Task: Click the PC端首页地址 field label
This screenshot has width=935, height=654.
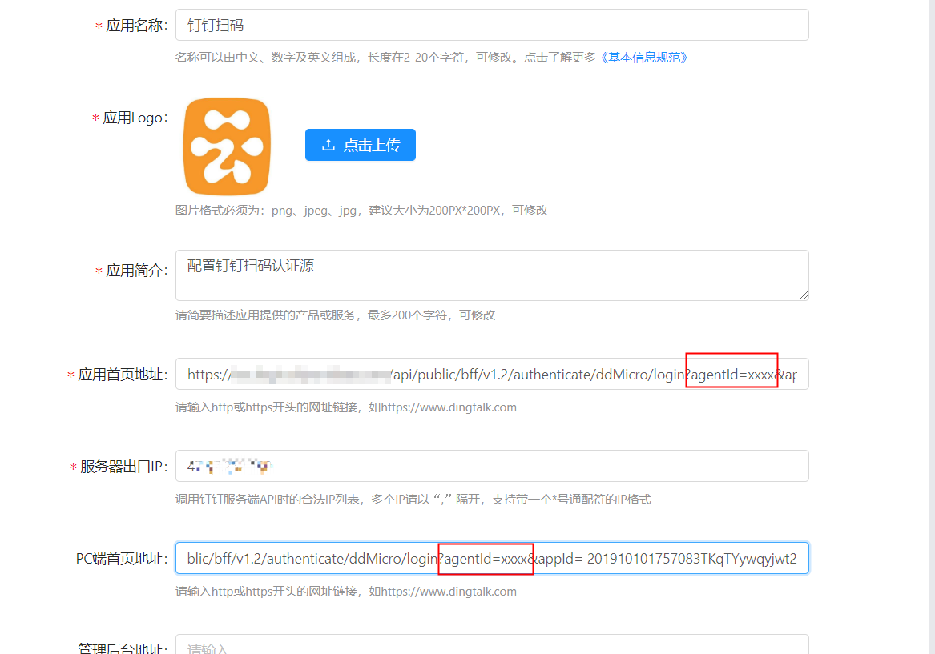Action: click(x=122, y=559)
